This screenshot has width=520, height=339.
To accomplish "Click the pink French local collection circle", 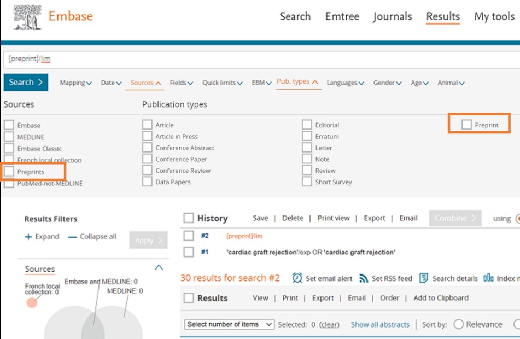I will (x=32, y=302).
